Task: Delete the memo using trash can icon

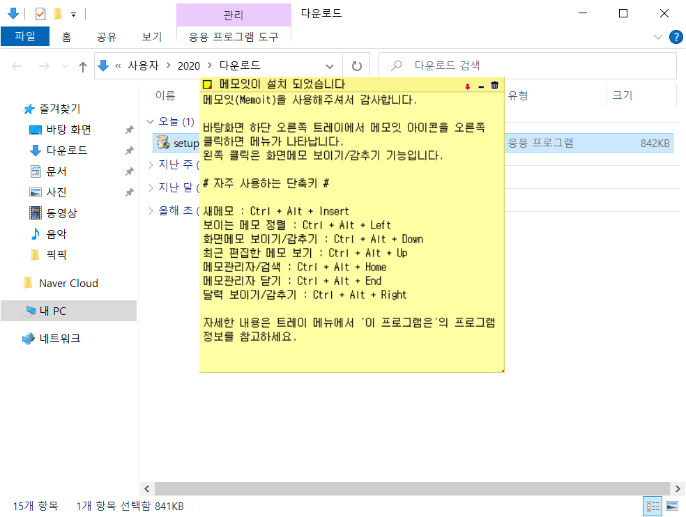Action: tap(494, 85)
